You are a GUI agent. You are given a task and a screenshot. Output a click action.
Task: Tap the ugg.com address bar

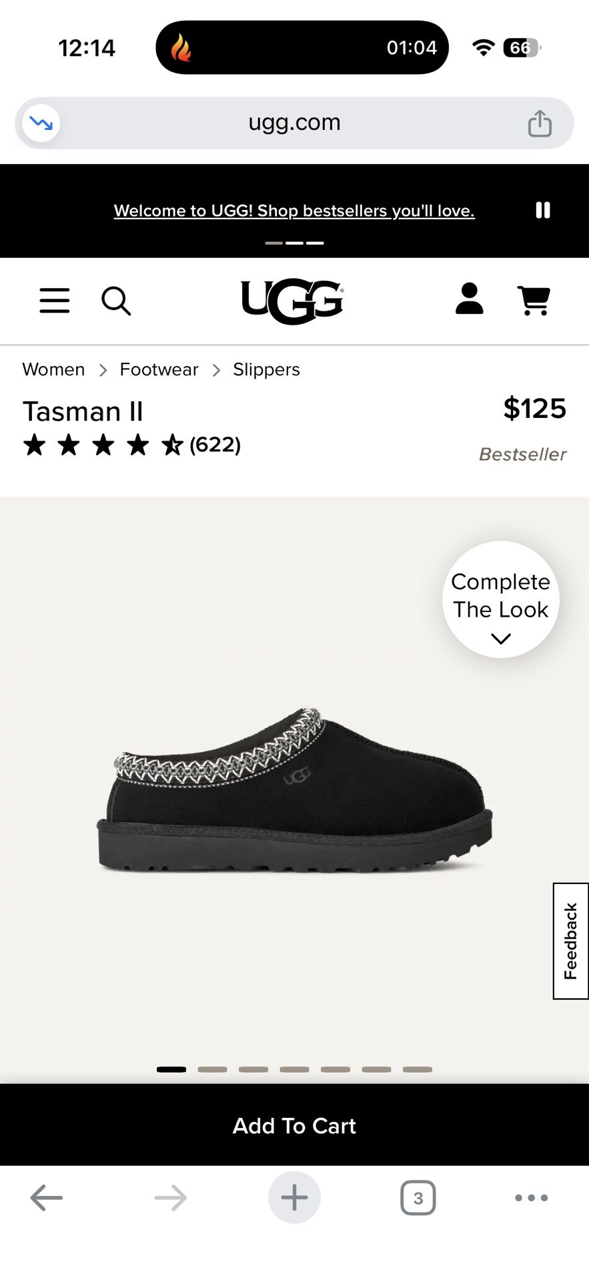coord(294,123)
